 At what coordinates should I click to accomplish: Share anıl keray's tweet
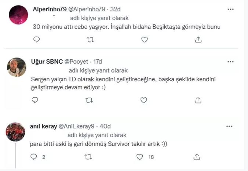click(x=197, y=157)
